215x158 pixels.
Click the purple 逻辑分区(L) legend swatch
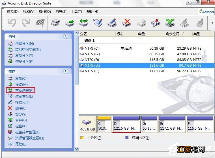tap(127, 138)
